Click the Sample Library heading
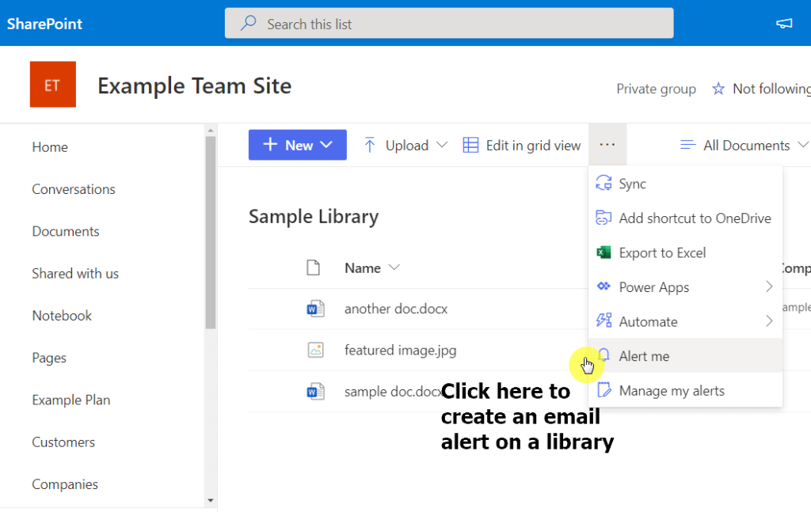 [314, 217]
